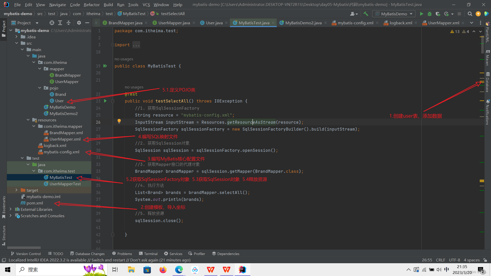Expand External Libraries node
Screen dimensions: 491x276
10,209
